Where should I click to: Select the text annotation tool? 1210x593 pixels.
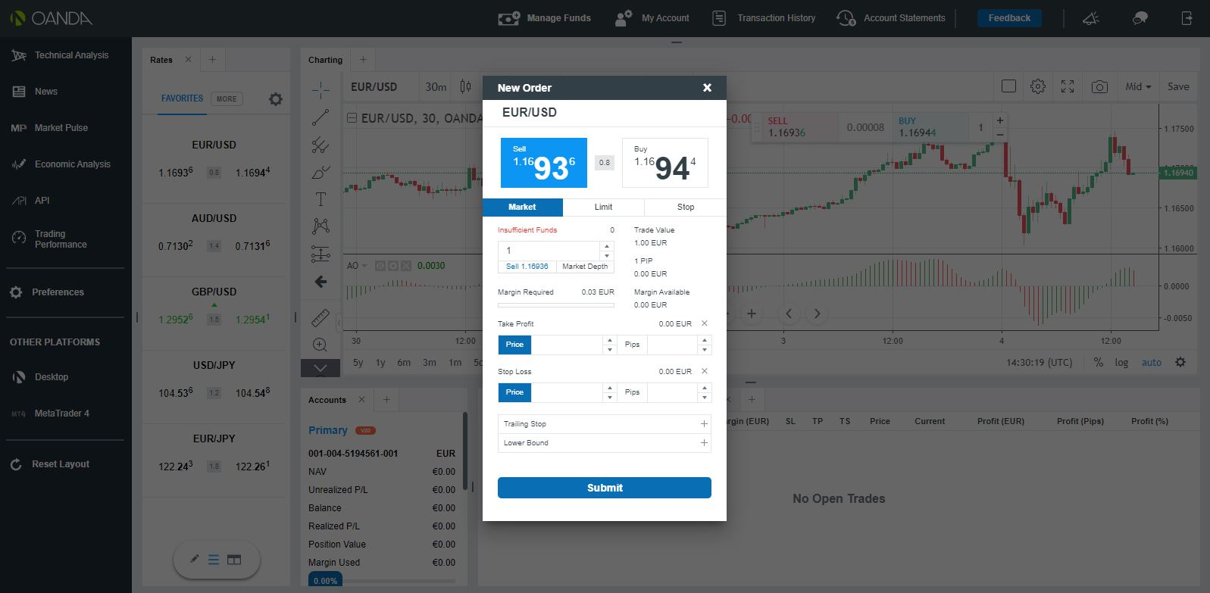pos(320,199)
